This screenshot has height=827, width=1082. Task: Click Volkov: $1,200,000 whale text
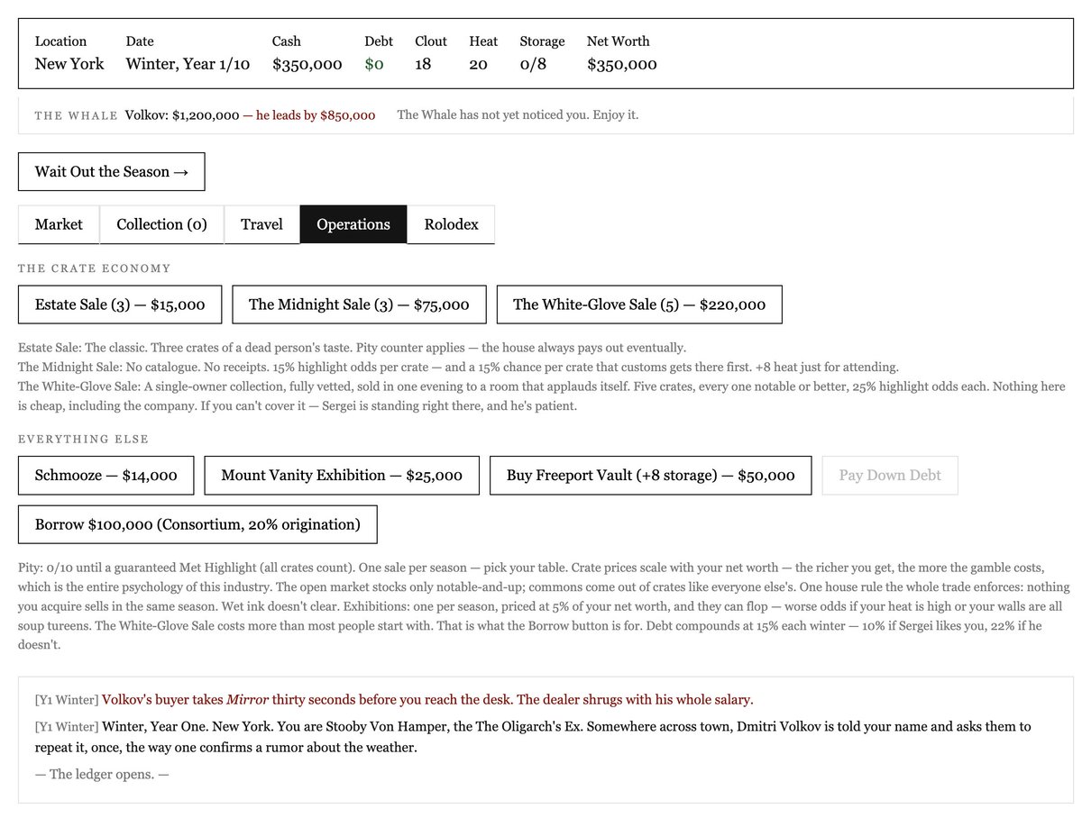[x=182, y=115]
